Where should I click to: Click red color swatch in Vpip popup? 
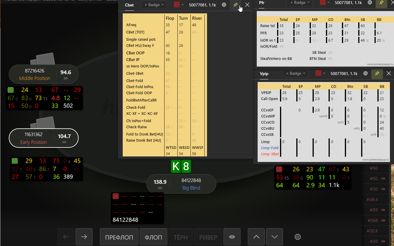point(318,73)
